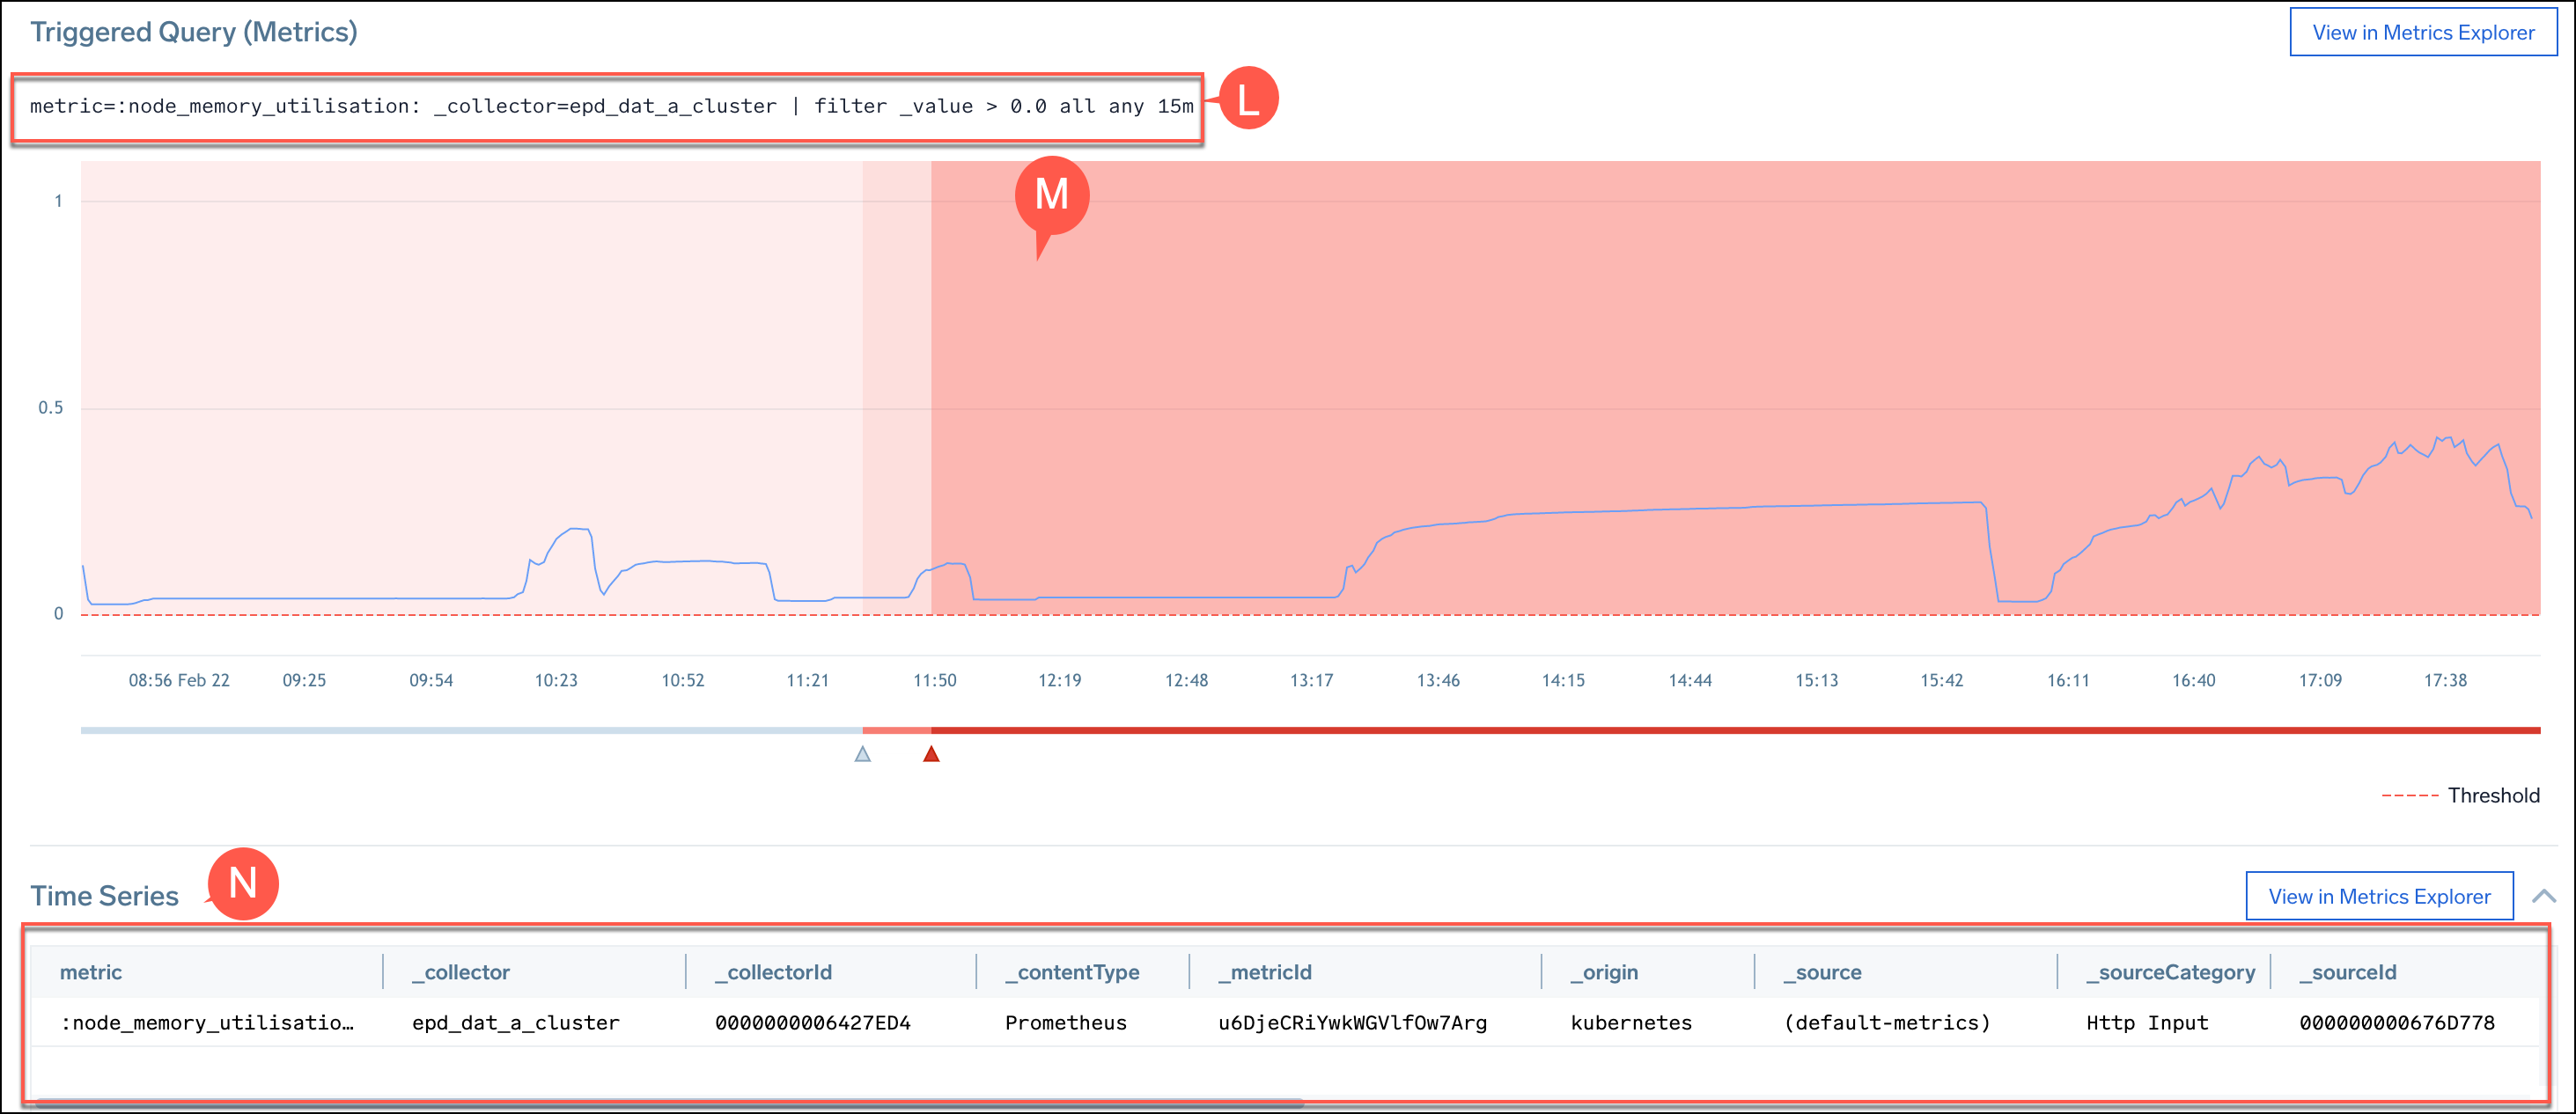The height and width of the screenshot is (1114, 2576).
Task: Click the red M annotation badge
Action: (1051, 194)
